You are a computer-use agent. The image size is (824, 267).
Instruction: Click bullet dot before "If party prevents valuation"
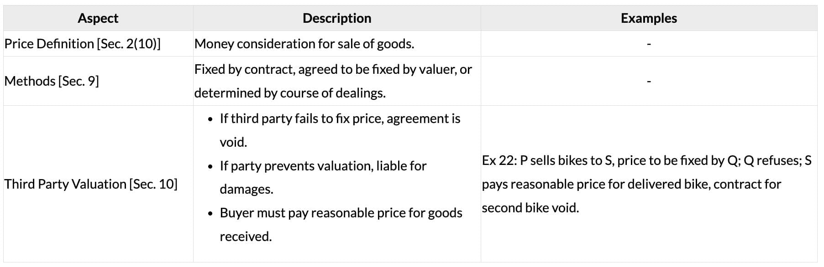pos(210,167)
